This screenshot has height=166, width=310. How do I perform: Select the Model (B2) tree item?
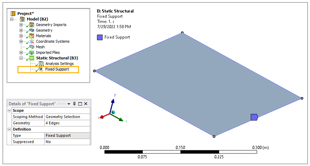(x=37, y=19)
